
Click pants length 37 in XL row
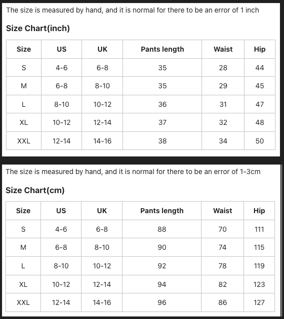[x=162, y=122]
